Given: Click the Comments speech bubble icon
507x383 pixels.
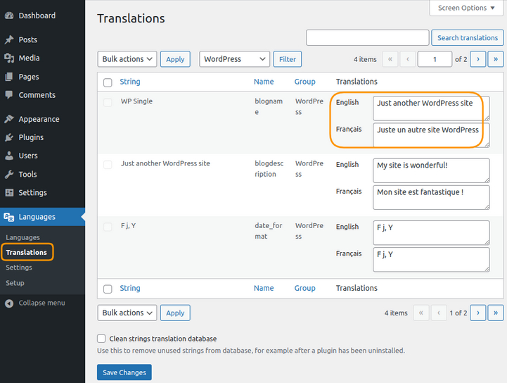Looking at the screenshot, I should click(x=9, y=95).
